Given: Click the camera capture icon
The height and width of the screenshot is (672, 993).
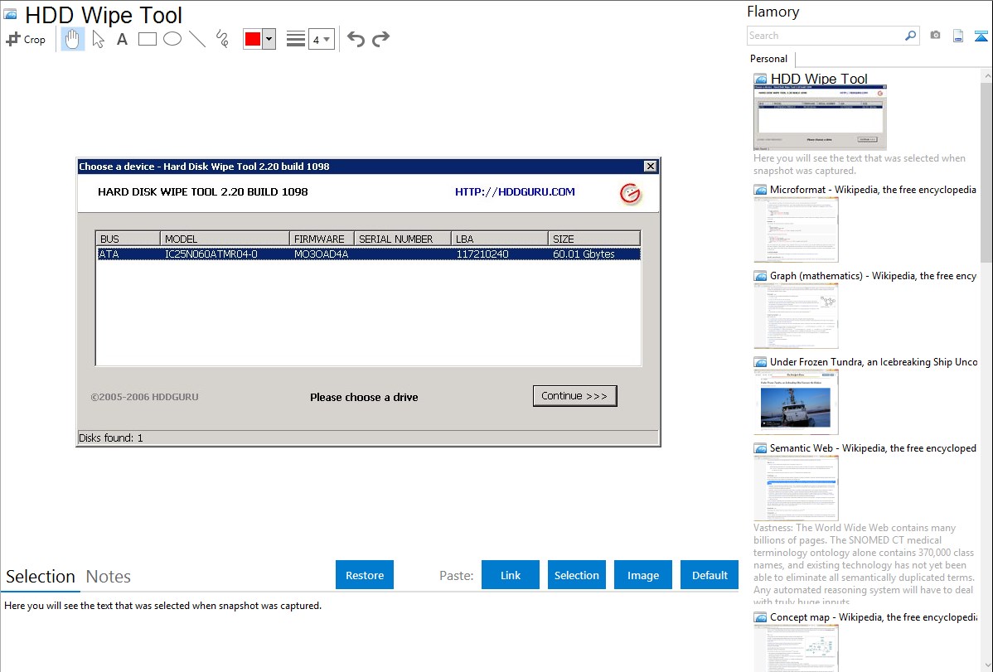Looking at the screenshot, I should [935, 36].
